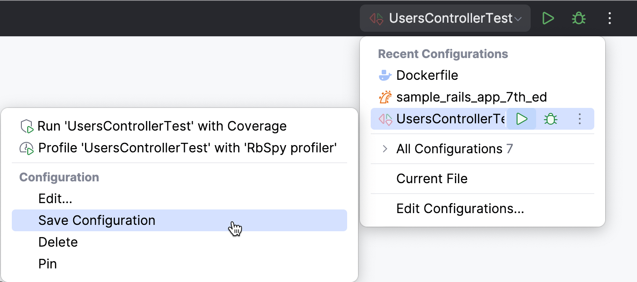Click the Coverage shield icon in context menu
637x282 pixels.
26,126
